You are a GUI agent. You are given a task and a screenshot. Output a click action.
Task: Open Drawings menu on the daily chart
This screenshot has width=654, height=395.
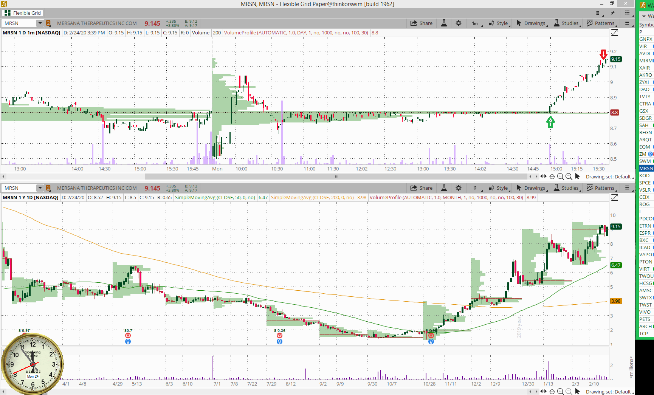(531, 188)
